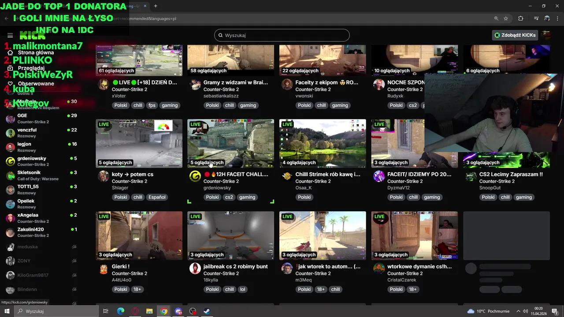564x317 pixels.
Task: Click Counter-Strike 2 category under Osaa_K stream
Action: 313,181
